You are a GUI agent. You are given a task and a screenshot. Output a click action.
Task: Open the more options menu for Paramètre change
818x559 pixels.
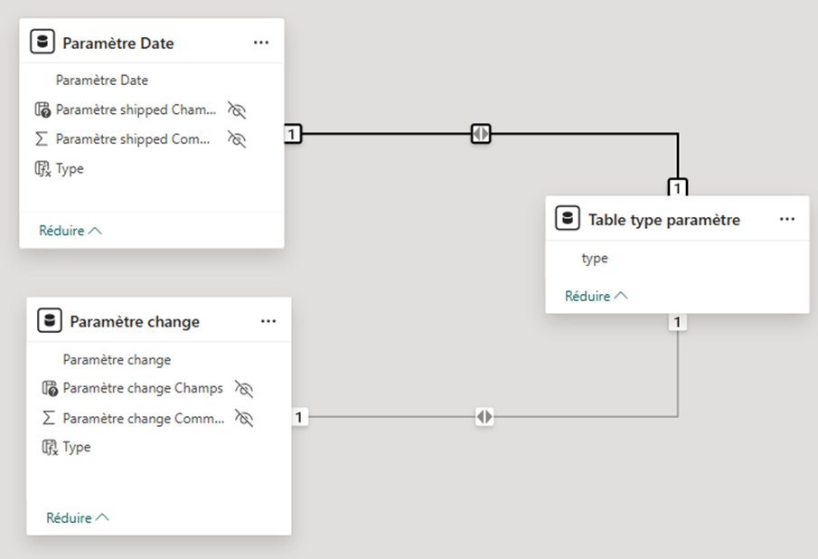268,321
